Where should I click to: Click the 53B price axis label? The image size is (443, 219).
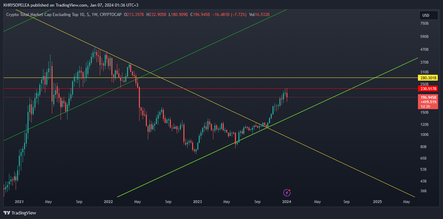coord(424,170)
